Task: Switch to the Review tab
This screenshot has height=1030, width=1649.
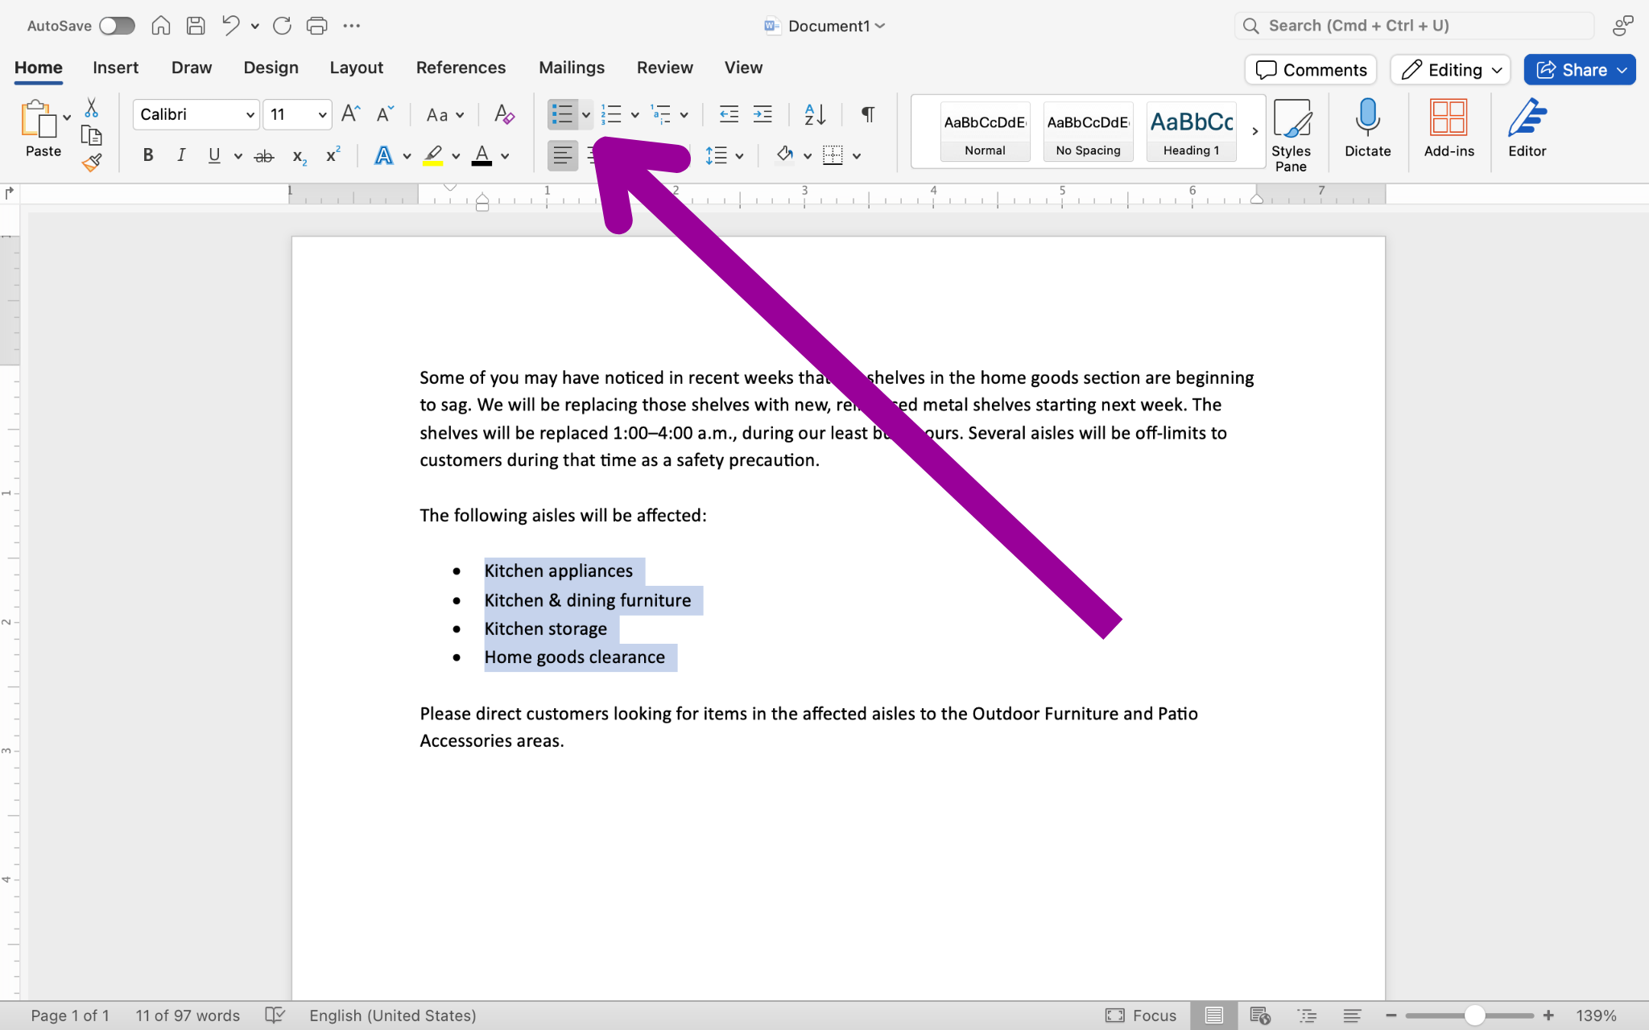Action: pos(664,68)
